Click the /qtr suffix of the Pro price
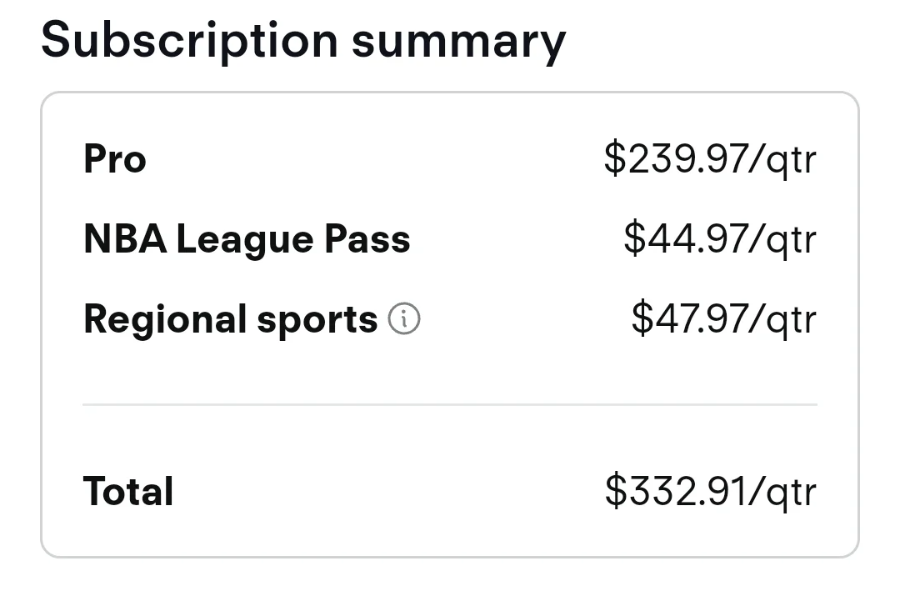900x601 pixels. (782, 159)
